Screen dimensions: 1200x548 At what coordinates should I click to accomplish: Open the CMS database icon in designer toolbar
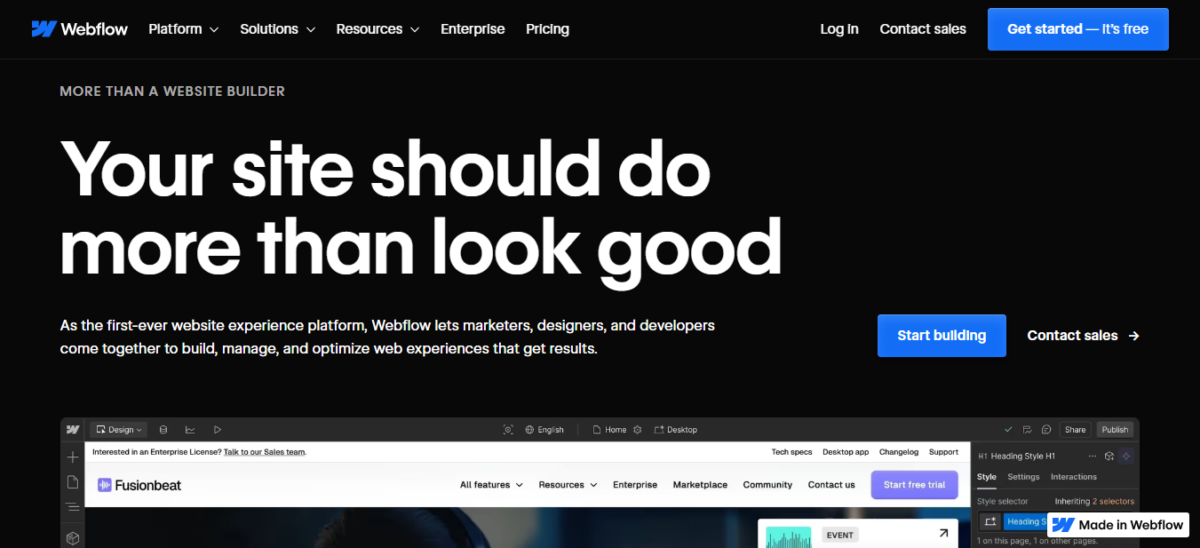tap(163, 430)
